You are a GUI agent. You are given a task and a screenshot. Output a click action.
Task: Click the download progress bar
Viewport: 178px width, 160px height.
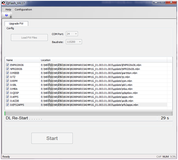(88, 113)
